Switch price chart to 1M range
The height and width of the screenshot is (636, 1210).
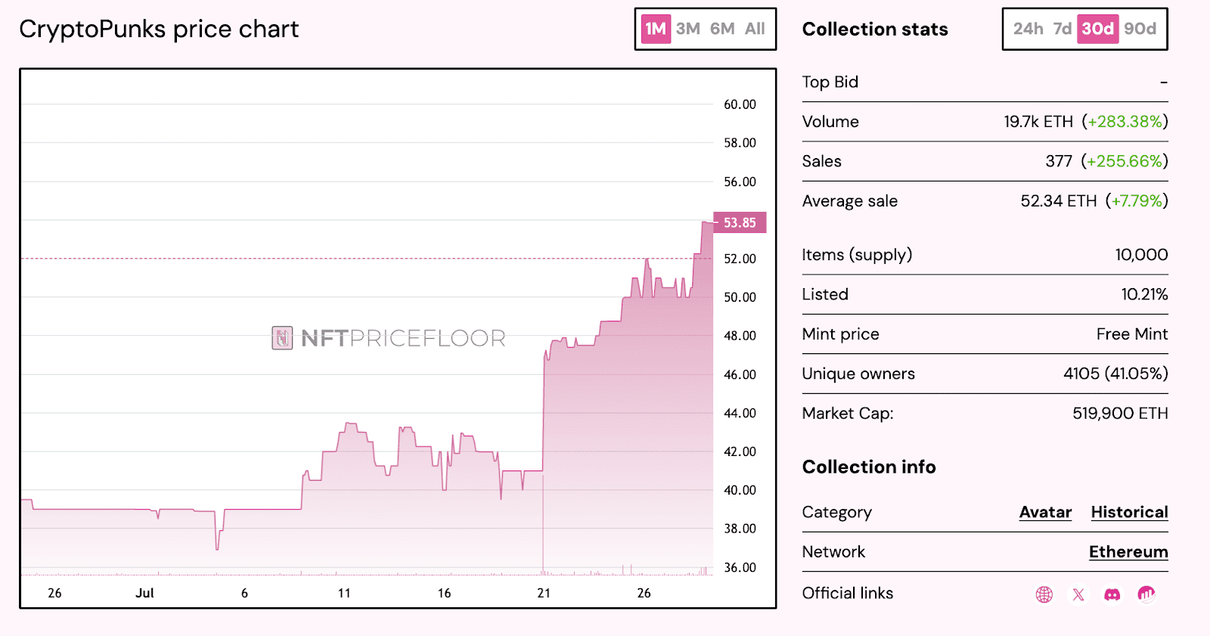point(656,29)
